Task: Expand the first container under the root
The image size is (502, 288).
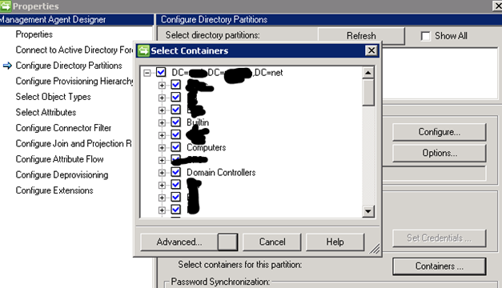Action: pyautogui.click(x=162, y=85)
